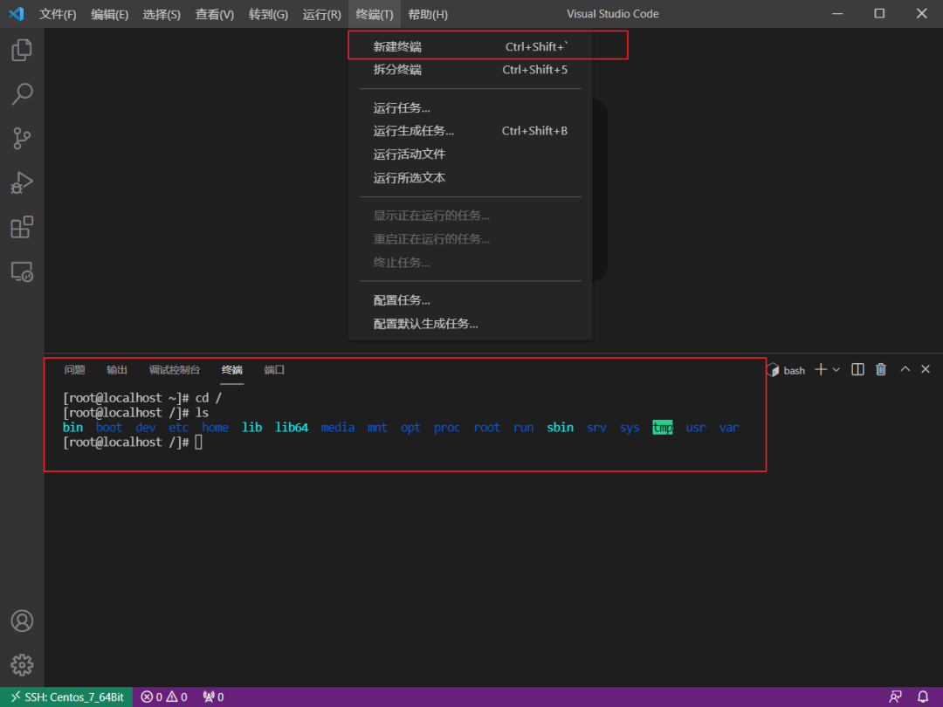Image resolution: width=943 pixels, height=707 pixels.
Task: Switch to the 输出 panel tab
Action: pyautogui.click(x=117, y=370)
